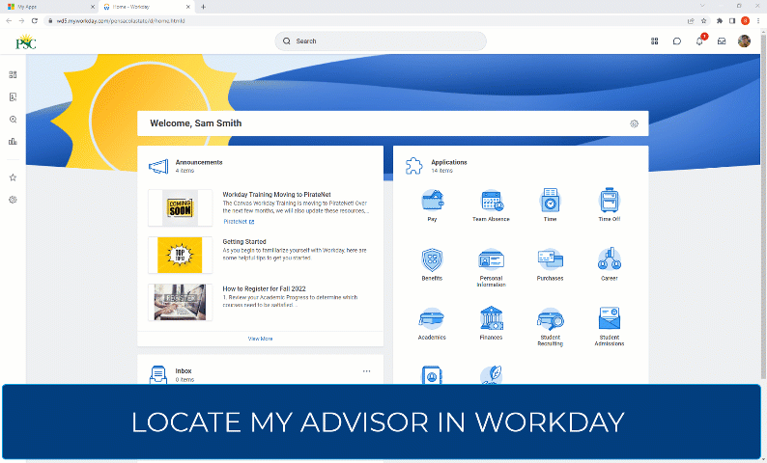
Task: Click the Workday apps grid icon in header
Action: pos(655,41)
